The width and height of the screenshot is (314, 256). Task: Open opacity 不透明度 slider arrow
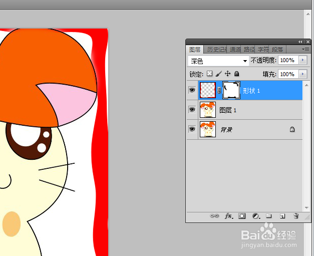click(x=303, y=60)
